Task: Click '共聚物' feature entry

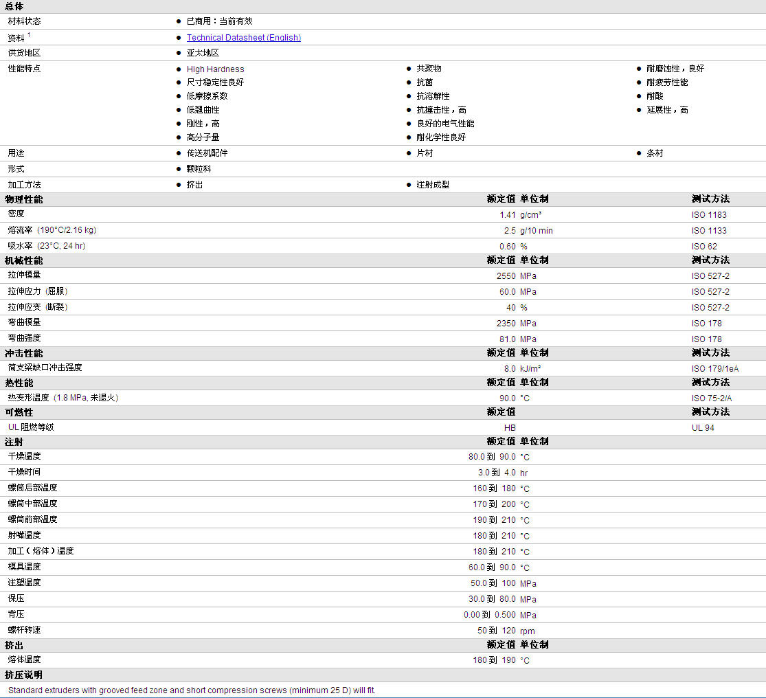Action: click(x=429, y=69)
